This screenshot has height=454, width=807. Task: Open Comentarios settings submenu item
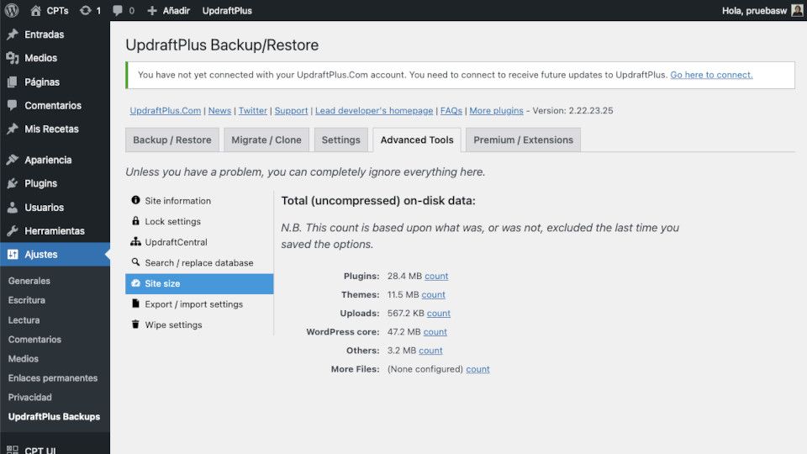pos(34,339)
